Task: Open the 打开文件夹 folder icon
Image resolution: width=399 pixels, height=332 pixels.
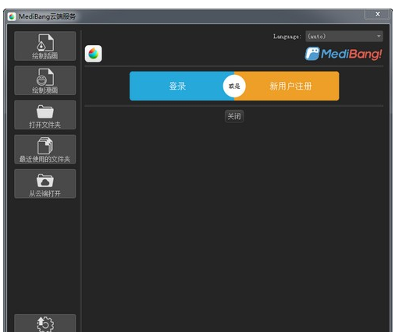Action: click(x=45, y=111)
